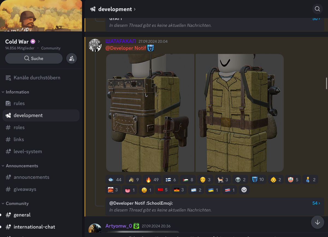Click the Costa Rica flag reaction
The image size is (328, 237).
click(x=230, y=190)
